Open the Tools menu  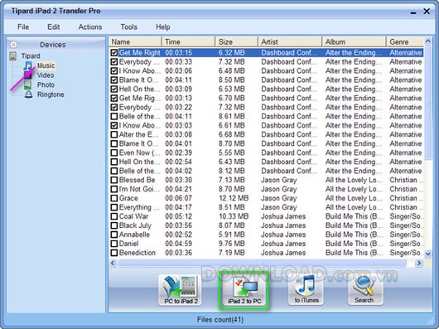[128, 27]
